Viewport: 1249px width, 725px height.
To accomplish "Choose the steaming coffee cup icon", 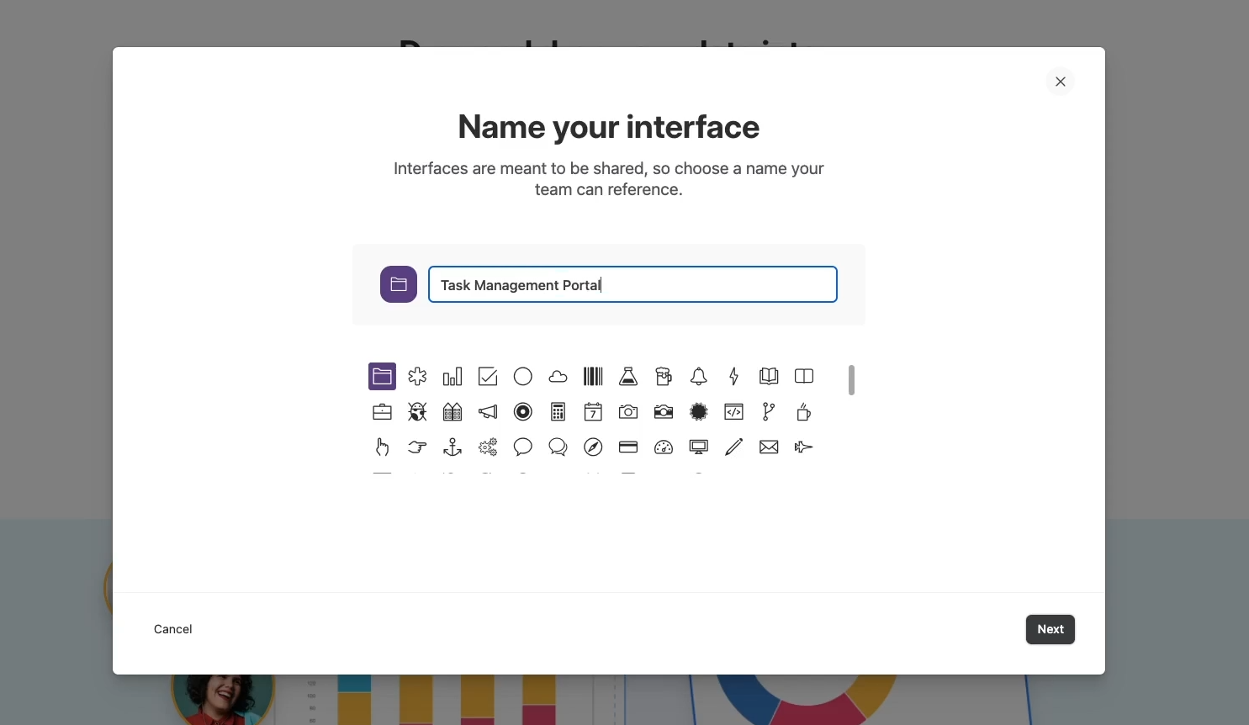I will point(804,412).
